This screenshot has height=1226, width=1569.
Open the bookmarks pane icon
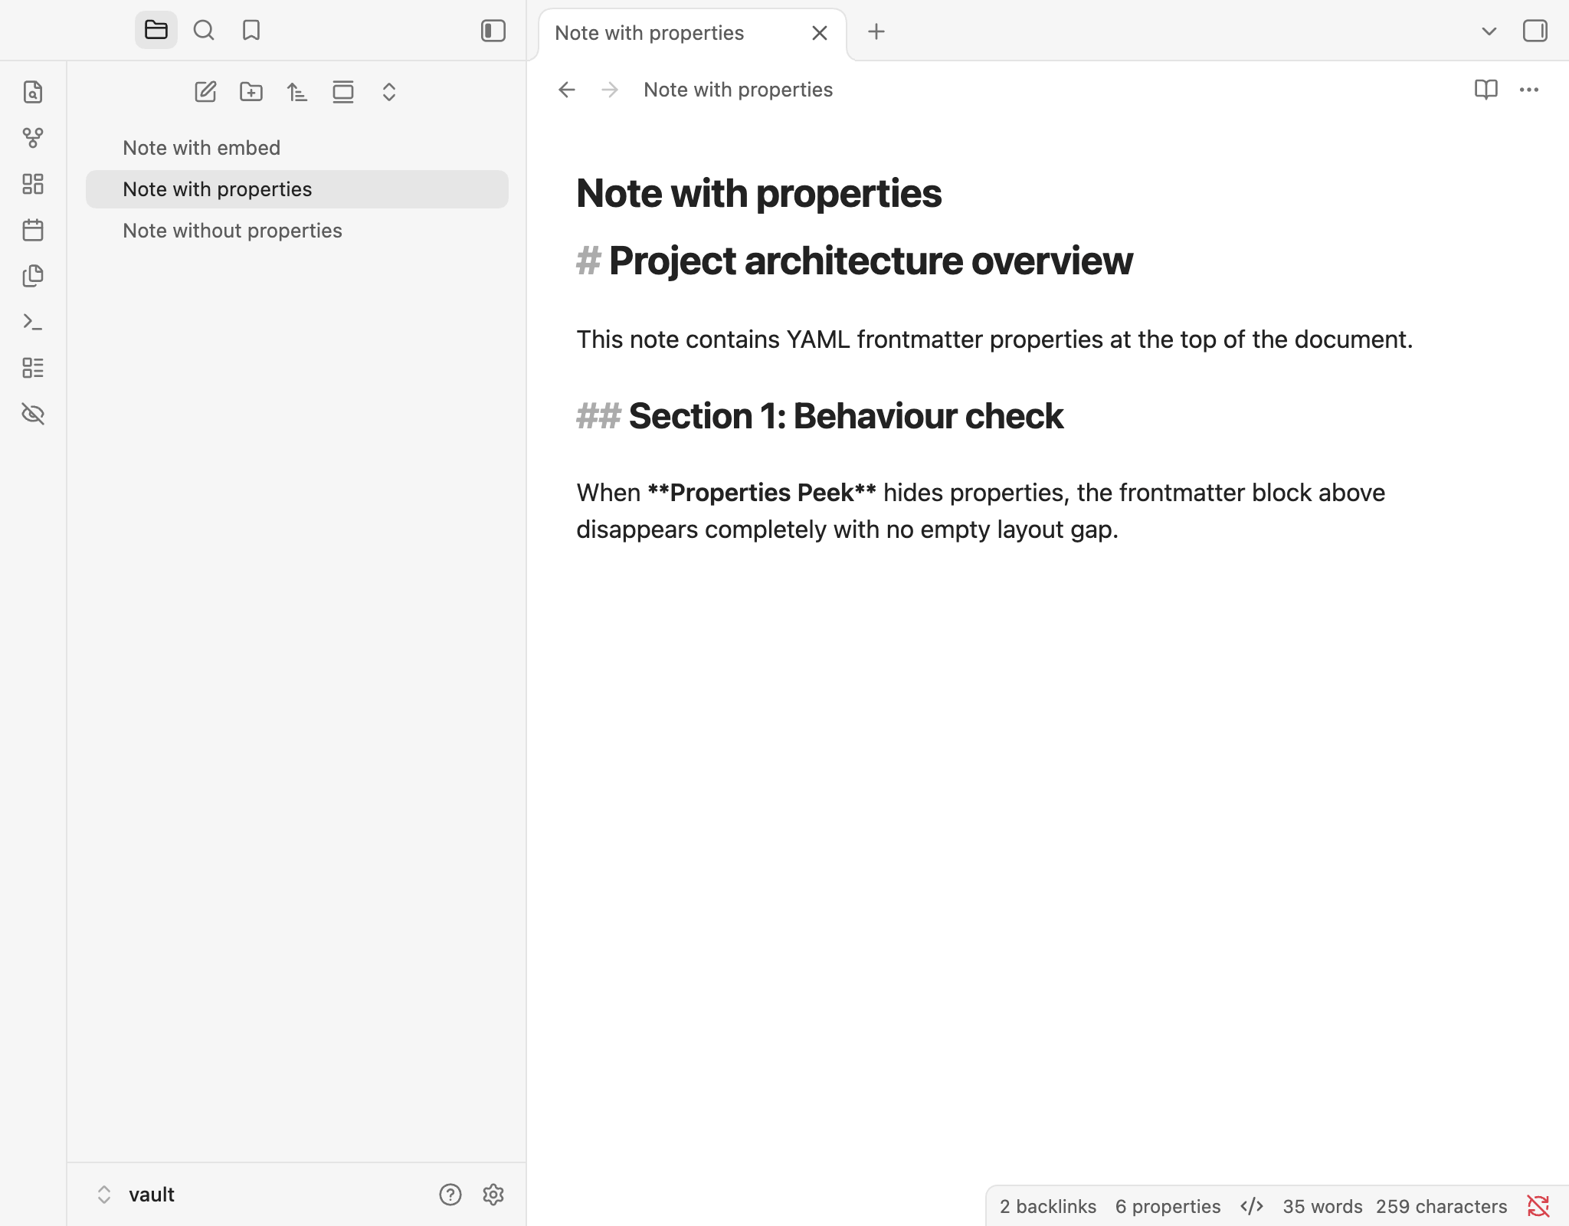point(251,31)
